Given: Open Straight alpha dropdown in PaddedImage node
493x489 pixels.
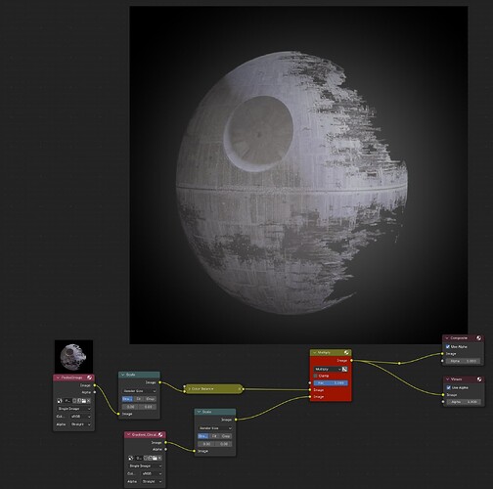Looking at the screenshot, I should pos(80,424).
